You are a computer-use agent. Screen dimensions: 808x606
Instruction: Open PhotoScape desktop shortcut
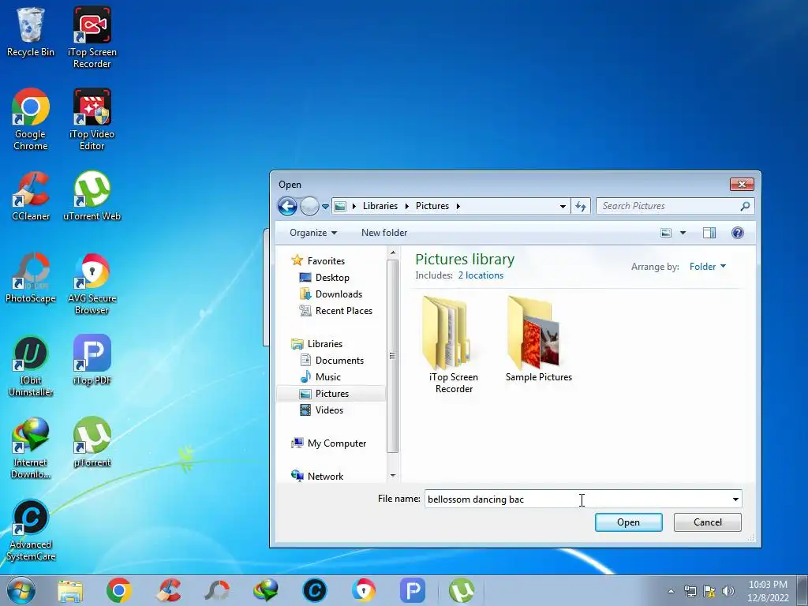pyautogui.click(x=31, y=279)
